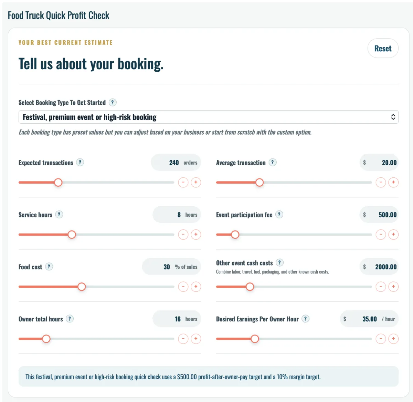The height and width of the screenshot is (402, 413).
Task: Show help for Food cost
Action: pos(49,266)
